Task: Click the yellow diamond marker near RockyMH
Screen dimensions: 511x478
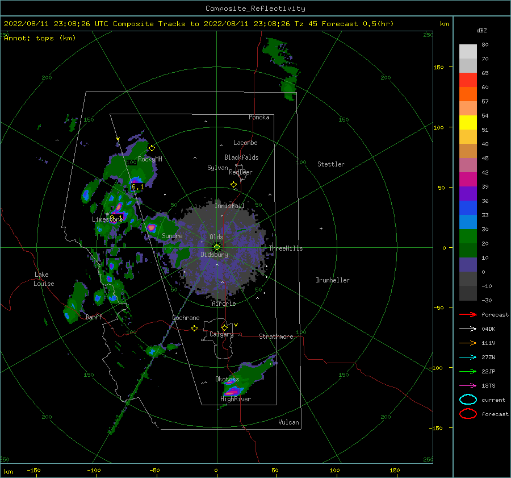Action: click(152, 148)
